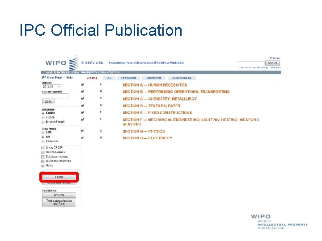Click the expand icon beside Section E
Viewport: 322px width, 241px height.
(83, 112)
